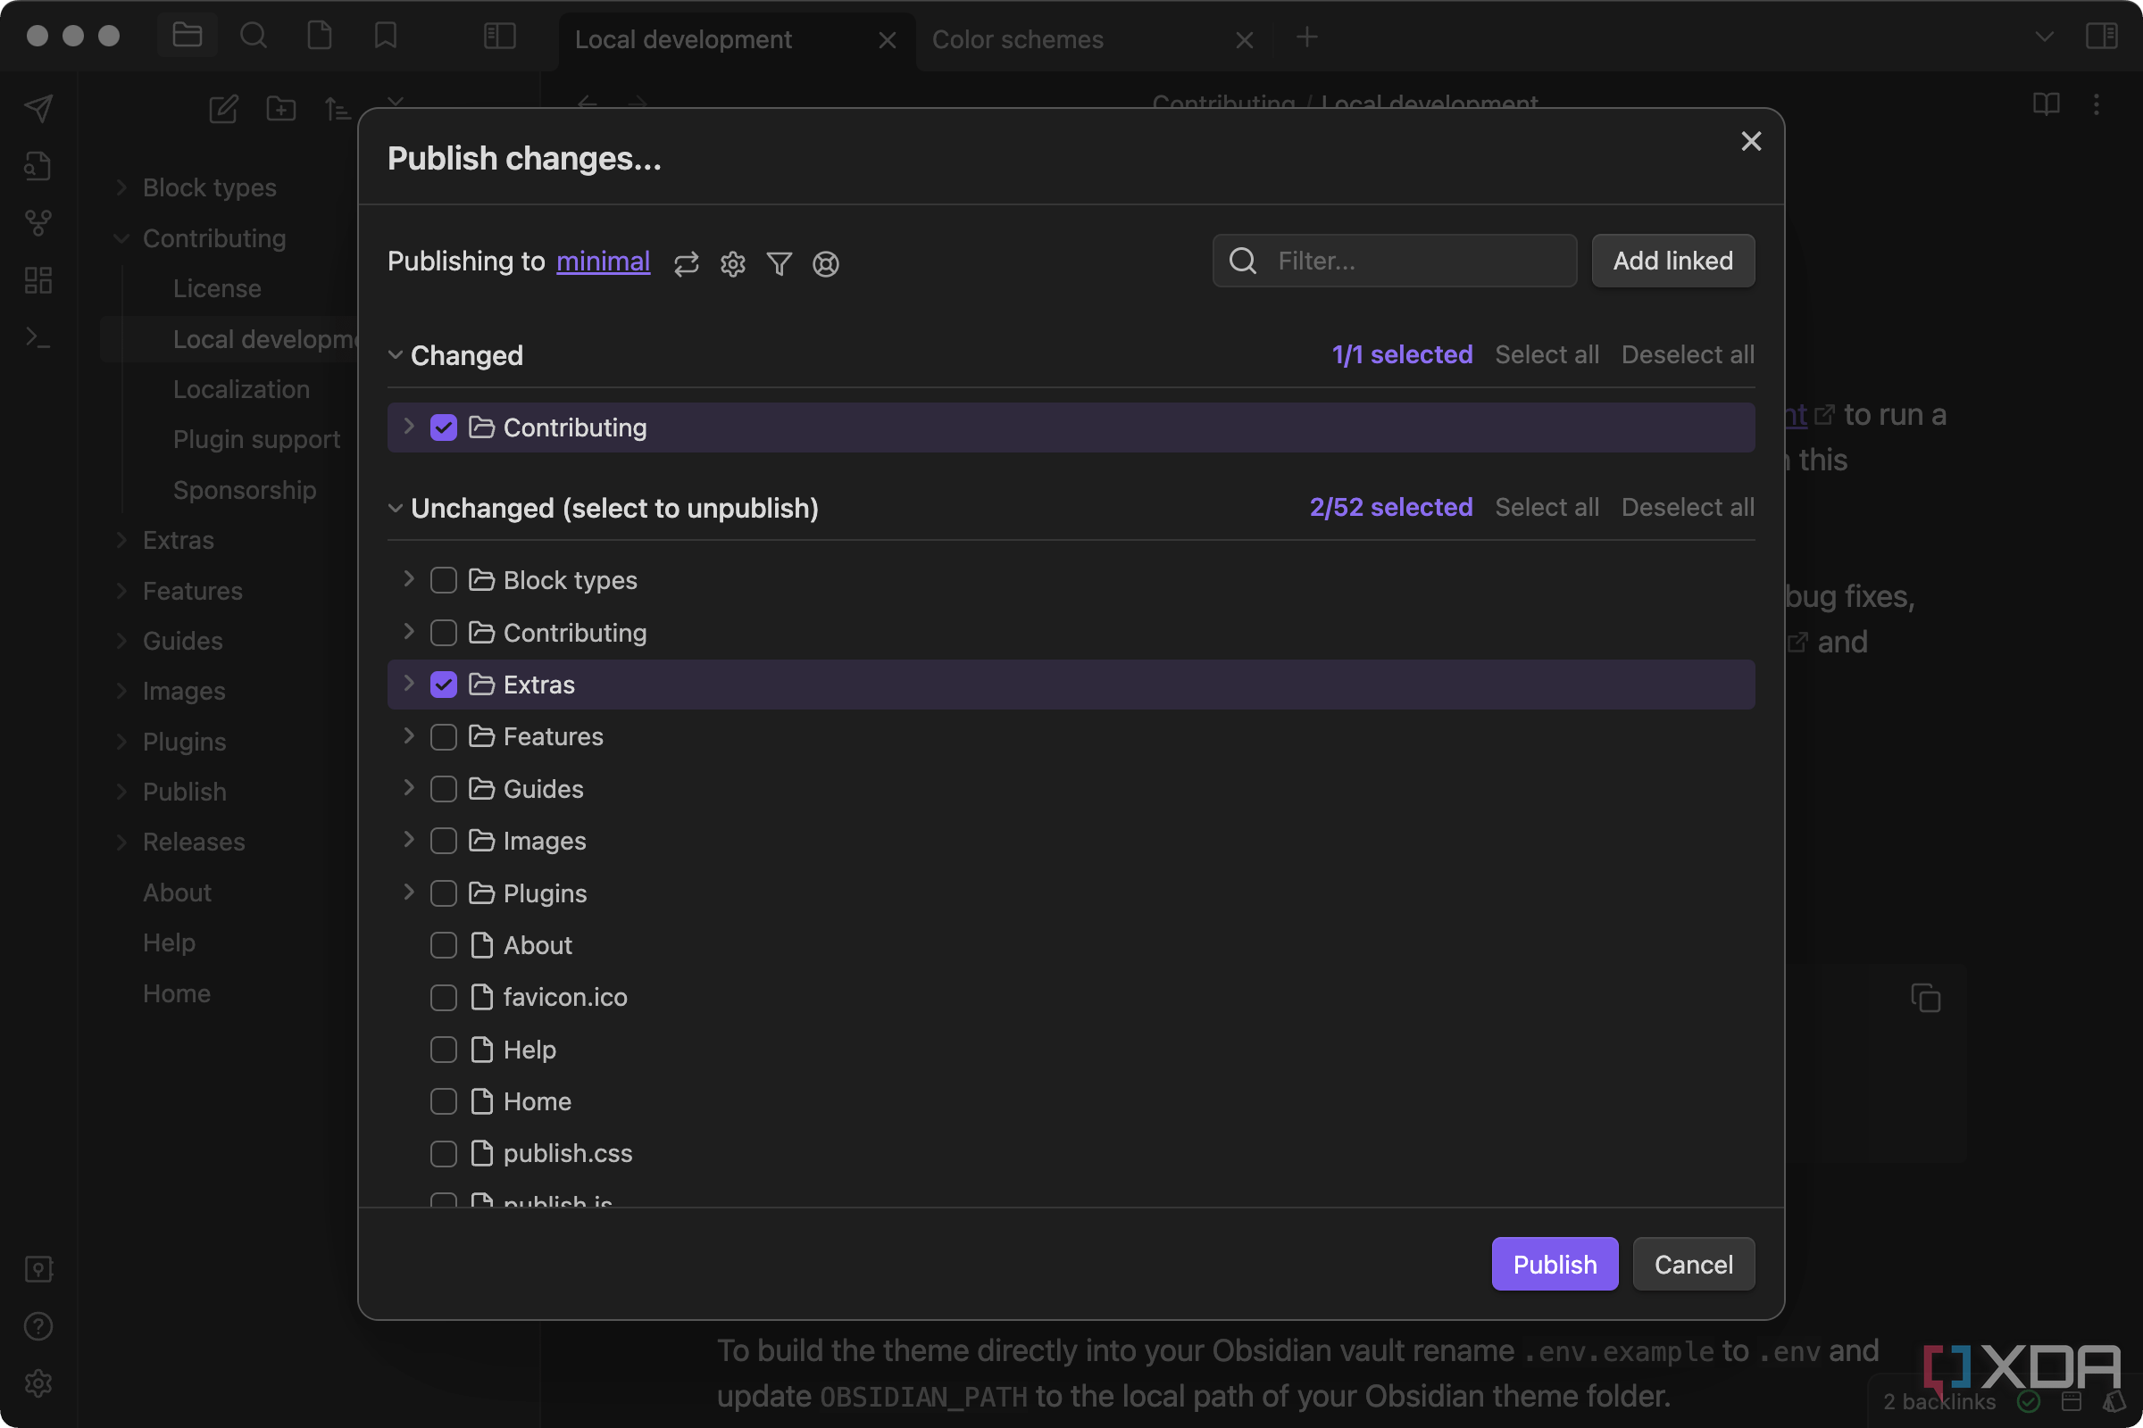Open the publish site settings gear icon
This screenshot has height=1428, width=2143.
[x=732, y=263]
